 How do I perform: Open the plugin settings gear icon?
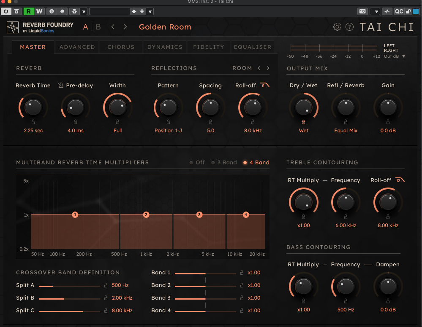(x=337, y=27)
